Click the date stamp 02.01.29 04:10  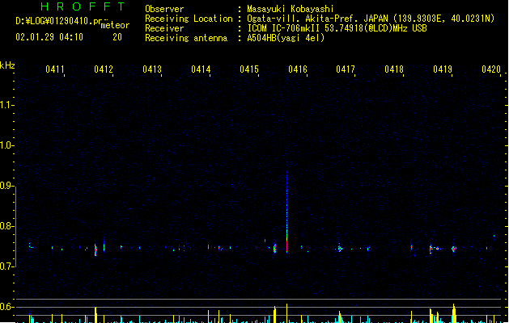click(49, 37)
